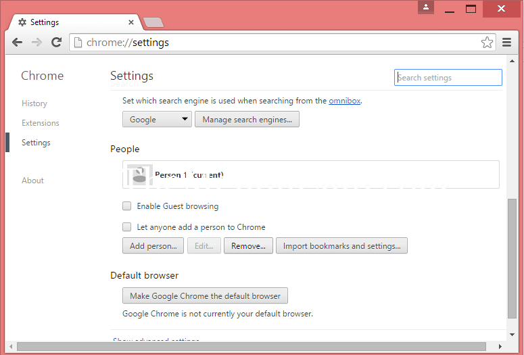Enable Guest browsing checkbox
The image size is (524, 355).
click(126, 206)
